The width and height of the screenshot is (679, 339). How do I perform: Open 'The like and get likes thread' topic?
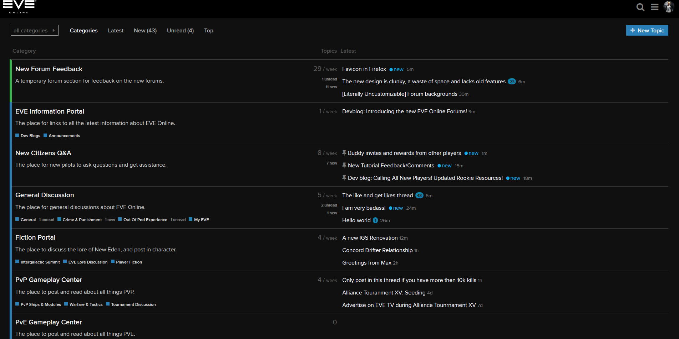coord(377,195)
